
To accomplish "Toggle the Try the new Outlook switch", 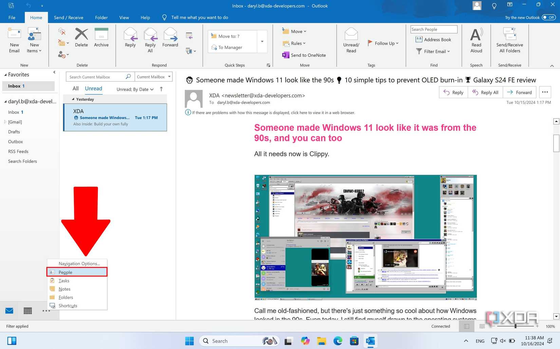I will tap(548, 17).
